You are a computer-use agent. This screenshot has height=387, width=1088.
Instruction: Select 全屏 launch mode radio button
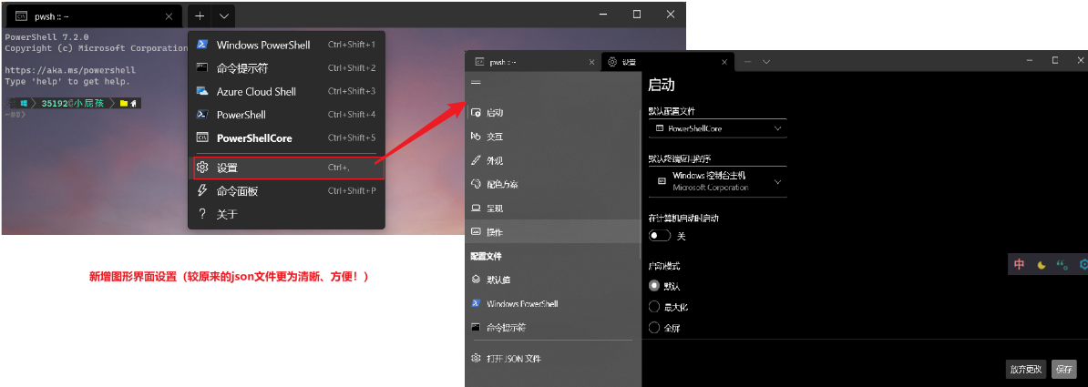[x=653, y=327]
